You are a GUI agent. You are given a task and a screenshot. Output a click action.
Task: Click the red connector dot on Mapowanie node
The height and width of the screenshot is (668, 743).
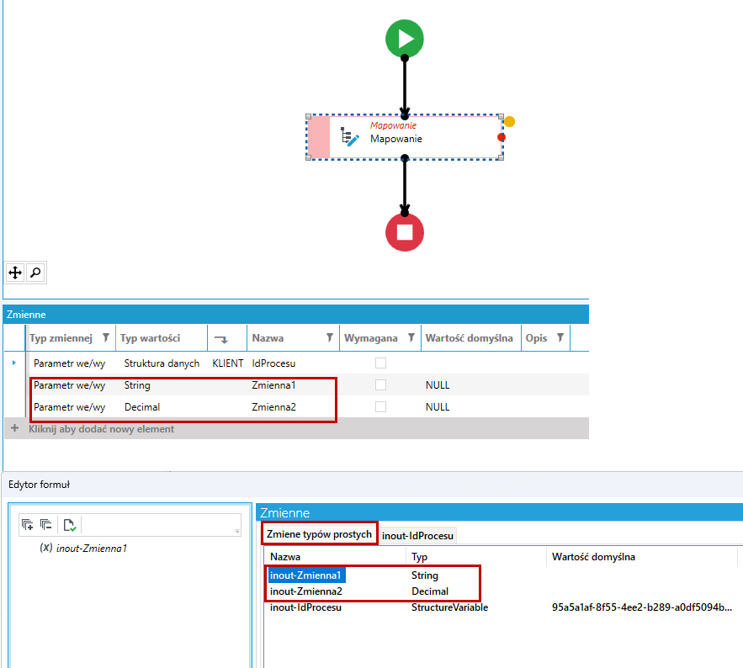502,137
